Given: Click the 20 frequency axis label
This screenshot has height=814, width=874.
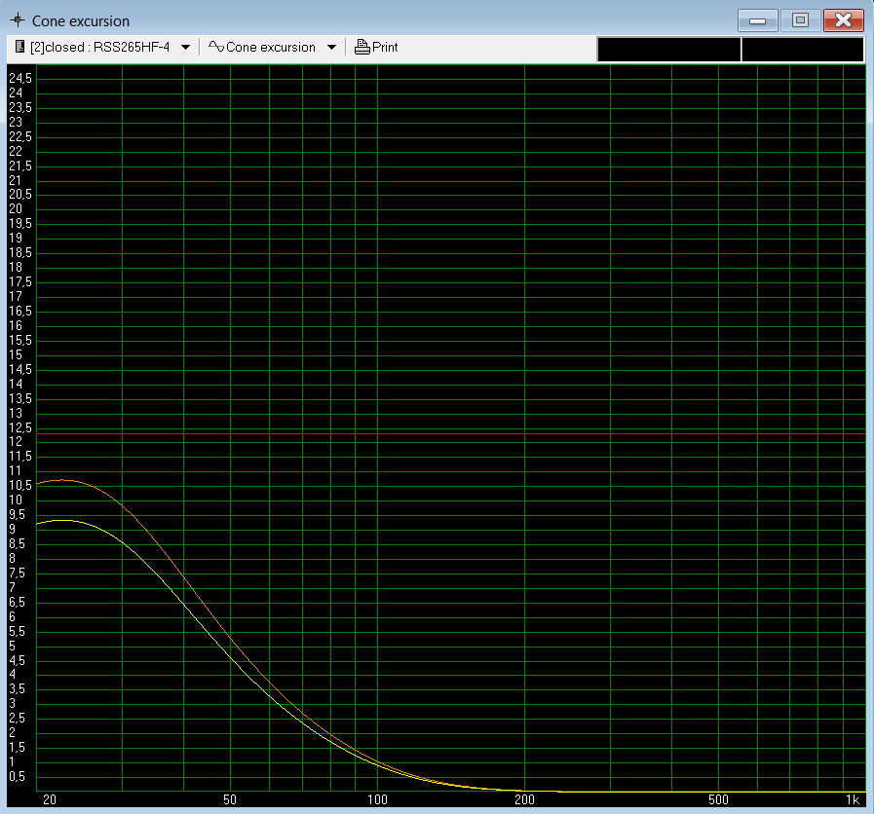Looking at the screenshot, I should point(50,800).
